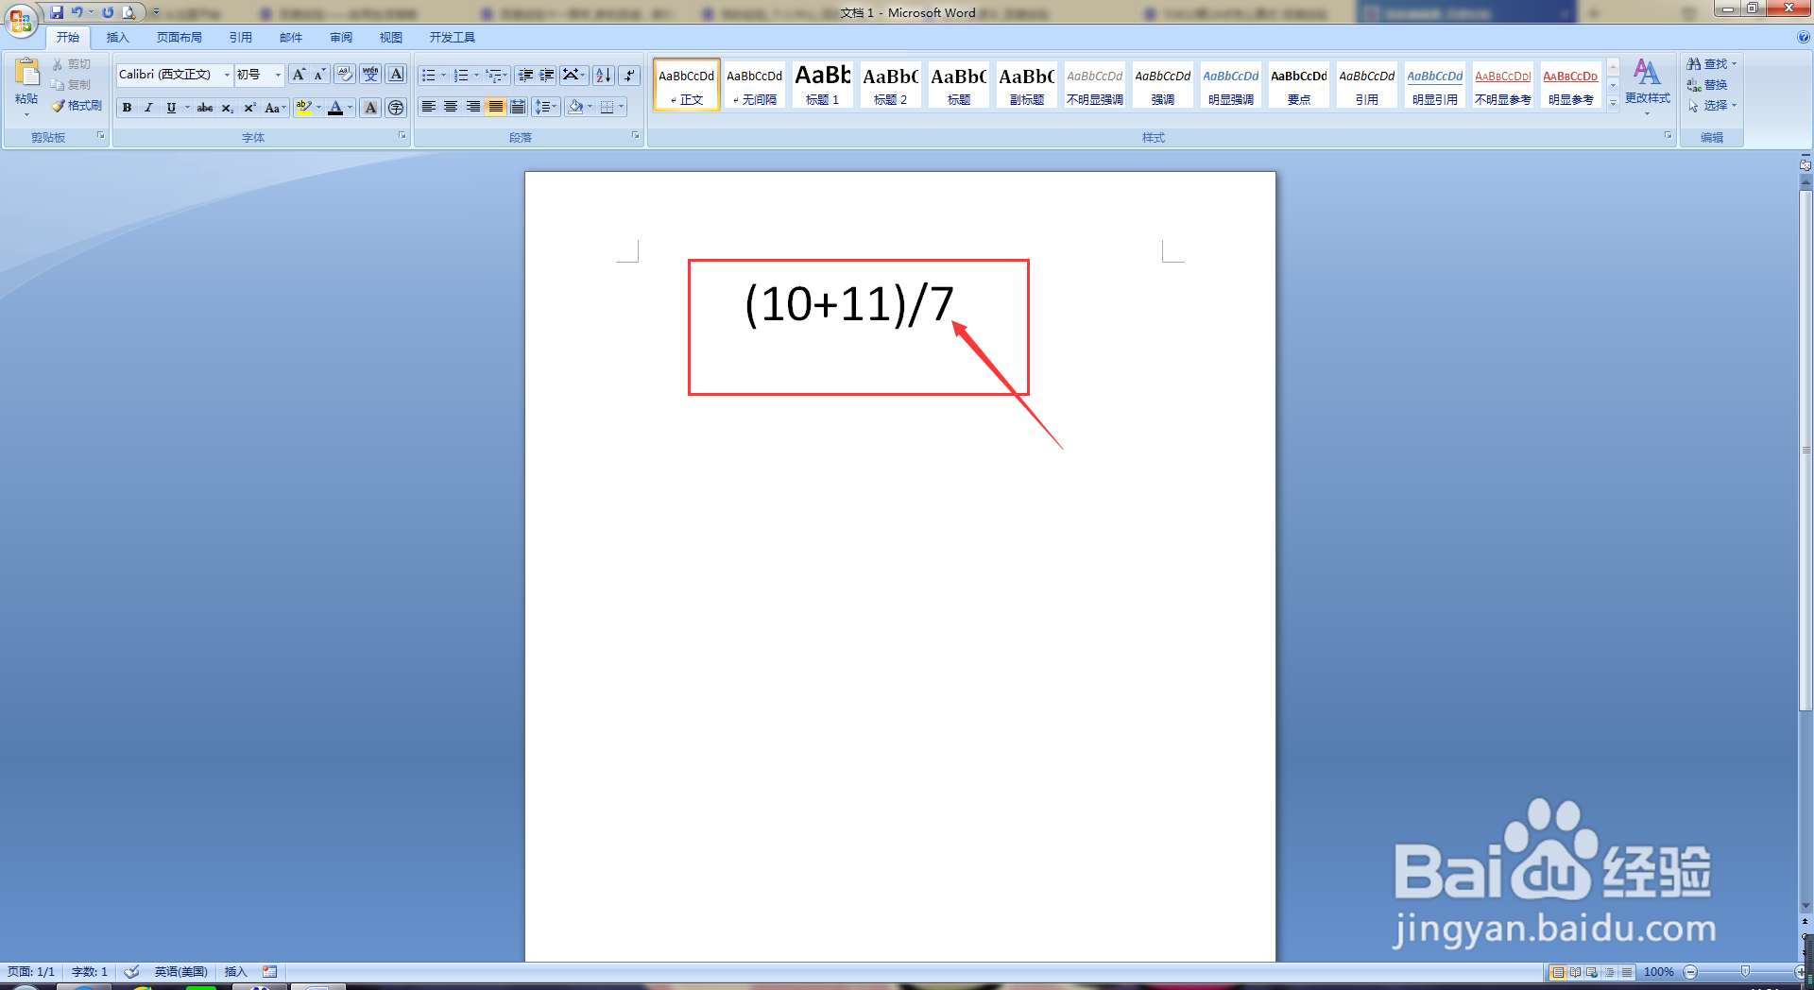
Task: Open the borders dropdown arrow
Action: (x=621, y=107)
